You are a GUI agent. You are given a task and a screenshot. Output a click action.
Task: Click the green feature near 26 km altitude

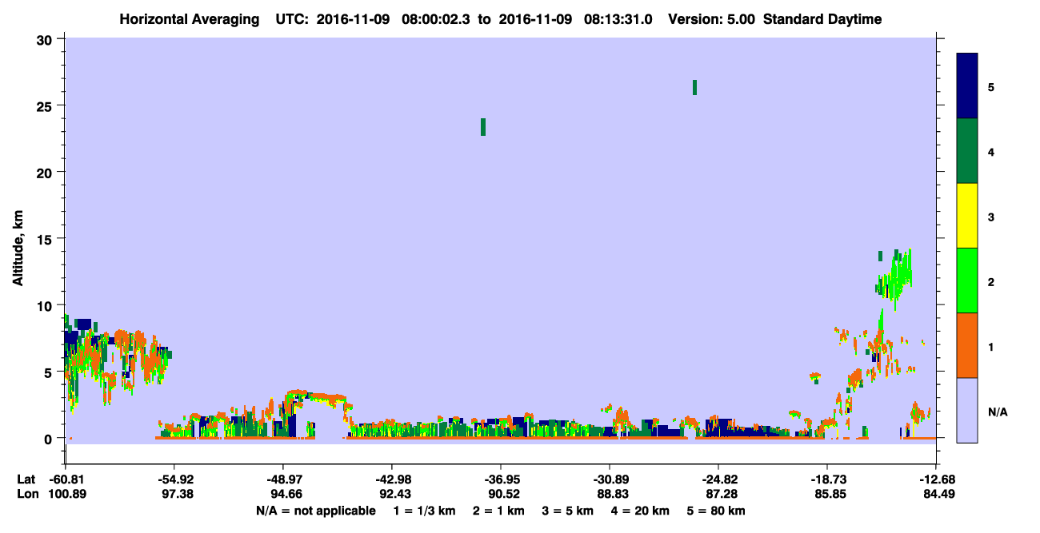[x=694, y=87]
